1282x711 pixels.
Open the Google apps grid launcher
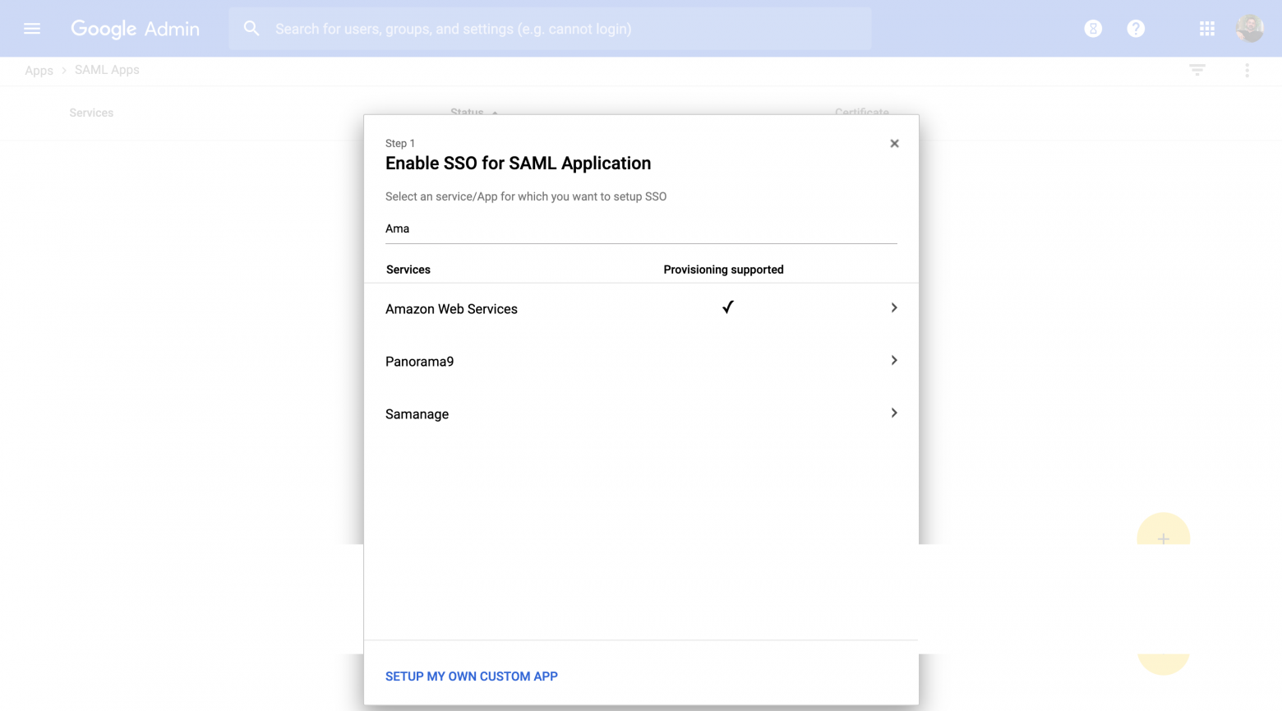tap(1206, 28)
